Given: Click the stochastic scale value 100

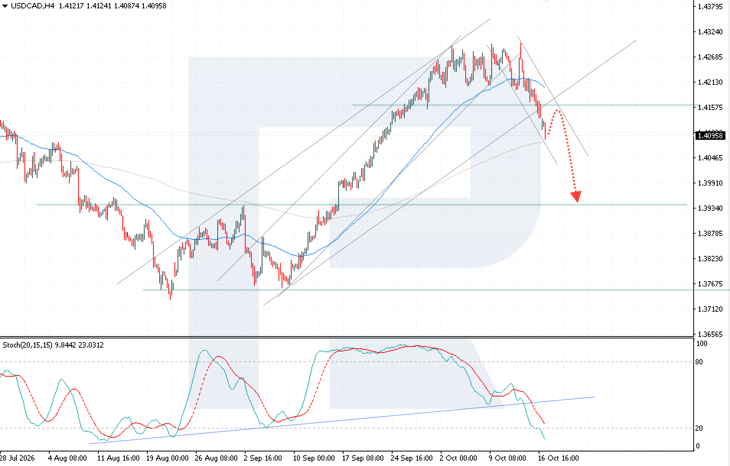Looking at the screenshot, I should (x=702, y=344).
